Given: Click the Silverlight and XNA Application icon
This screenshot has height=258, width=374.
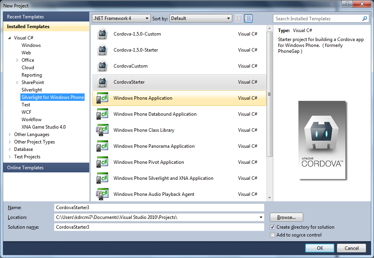Looking at the screenshot, I should 102,178.
